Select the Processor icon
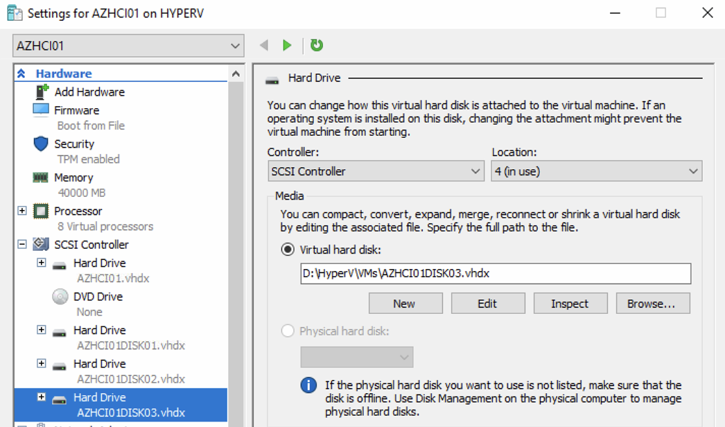The width and height of the screenshot is (725, 427). [41, 211]
